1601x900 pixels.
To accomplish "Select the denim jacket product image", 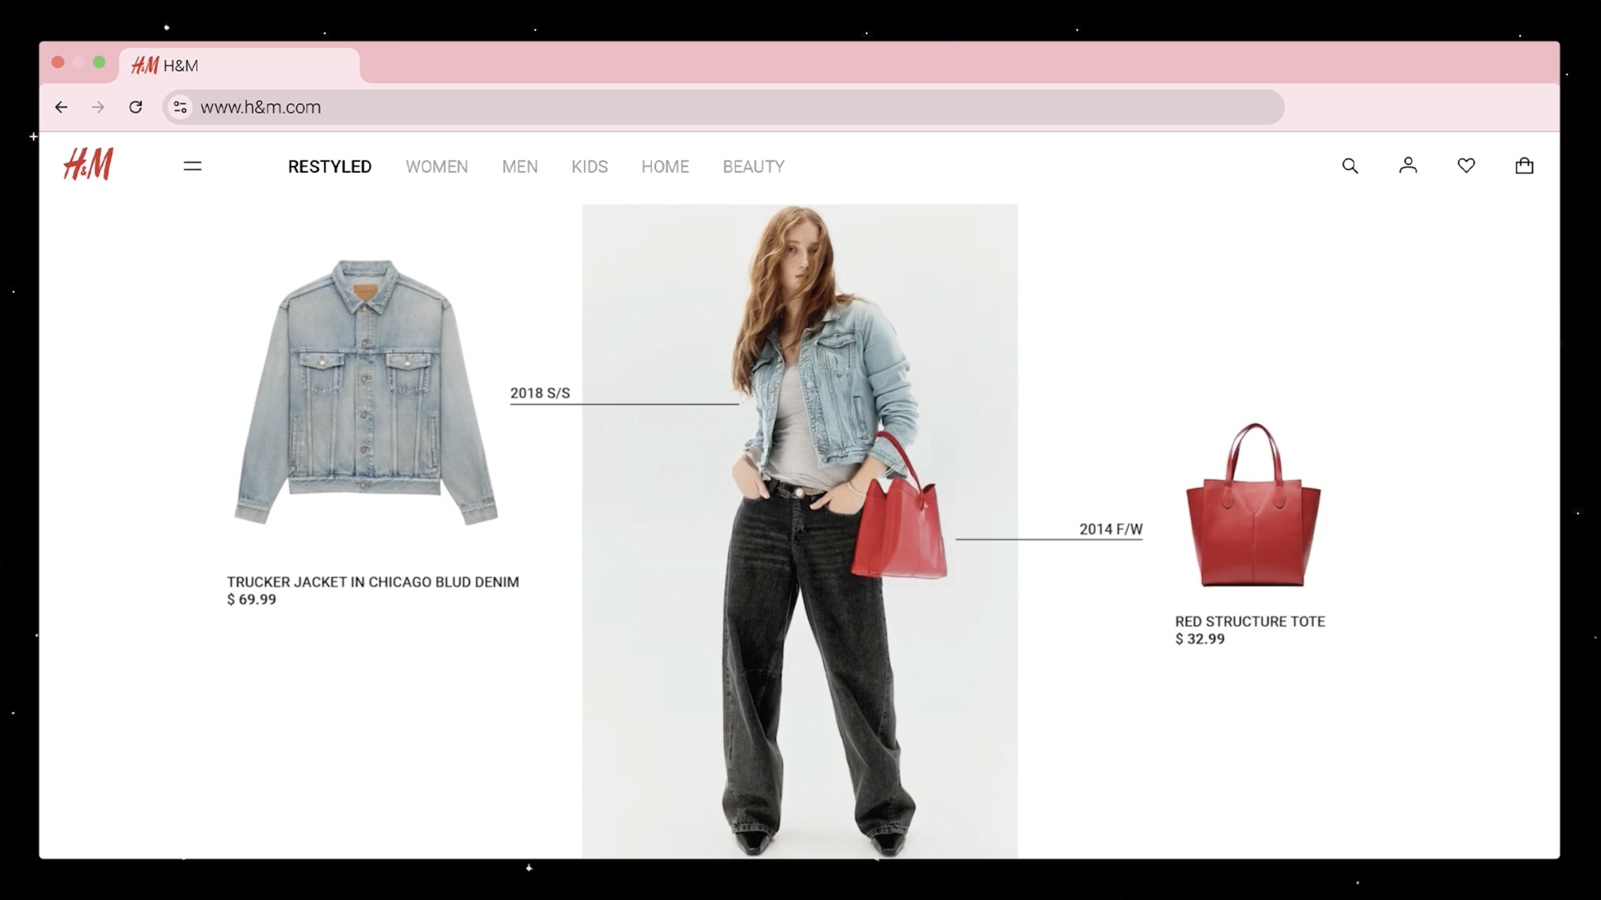I will tap(366, 392).
